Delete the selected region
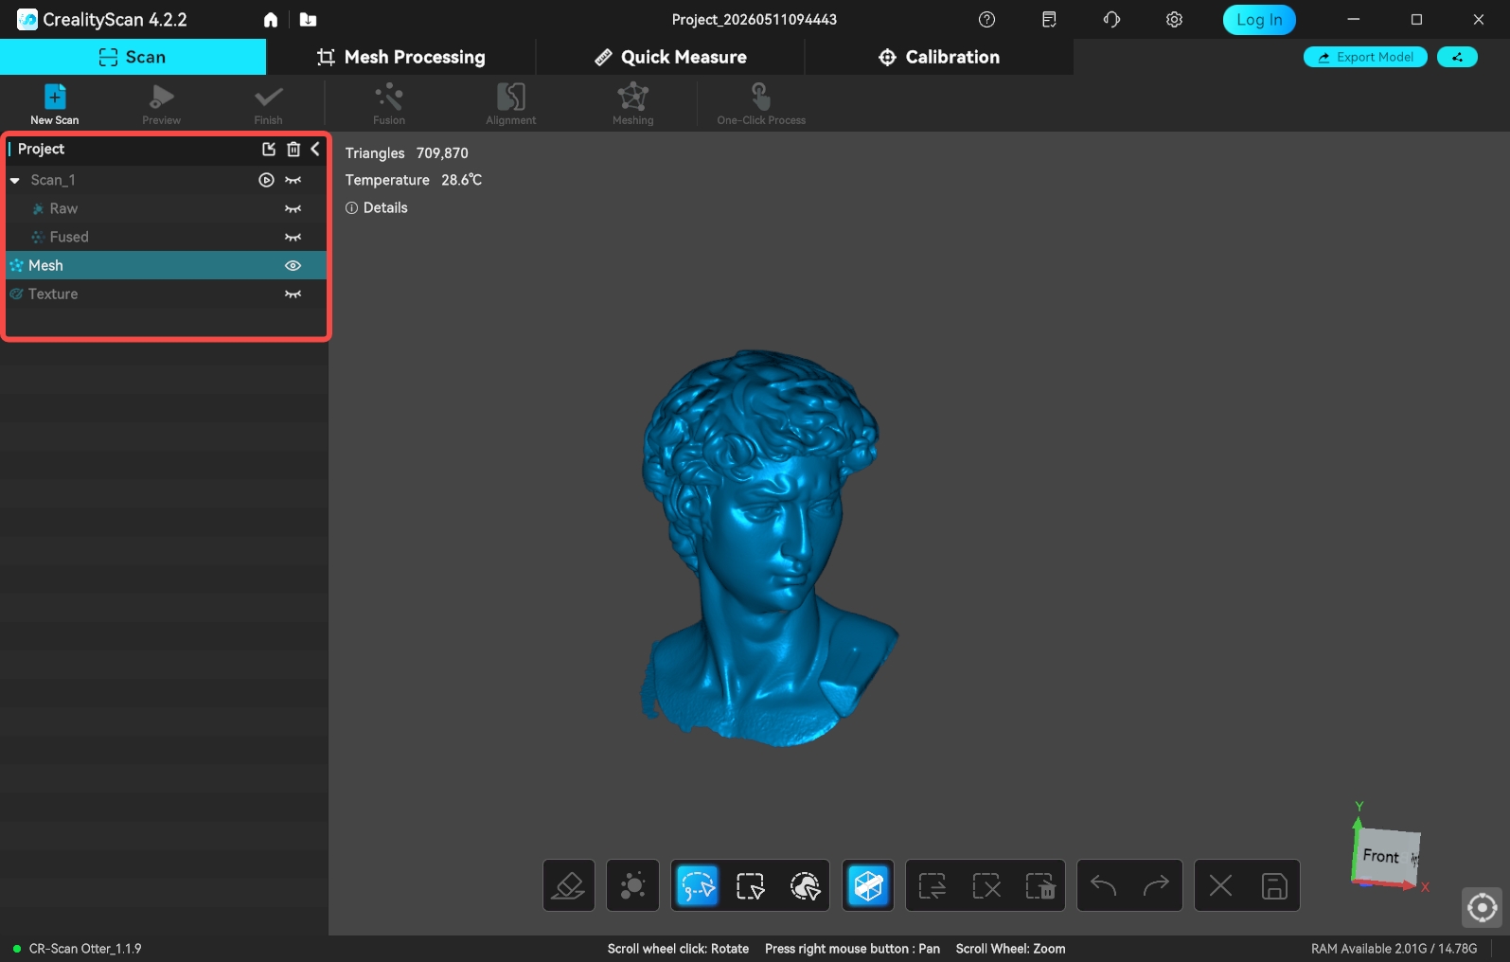The image size is (1510, 962). click(1039, 885)
